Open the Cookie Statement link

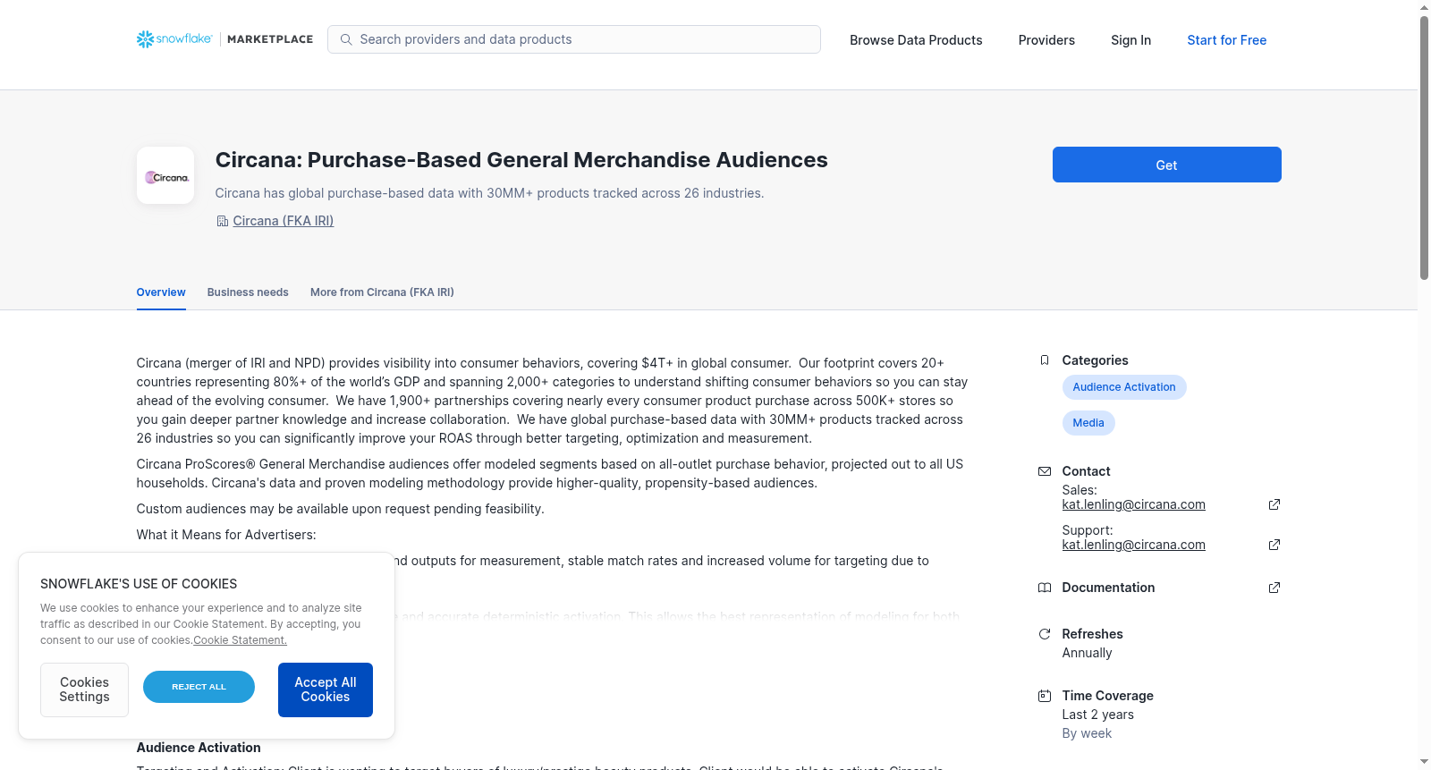[x=241, y=640]
